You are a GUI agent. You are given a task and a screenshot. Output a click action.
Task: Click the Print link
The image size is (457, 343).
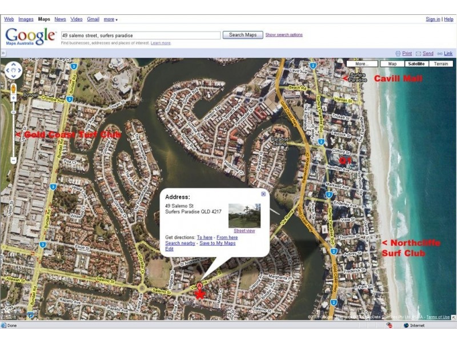coord(407,53)
